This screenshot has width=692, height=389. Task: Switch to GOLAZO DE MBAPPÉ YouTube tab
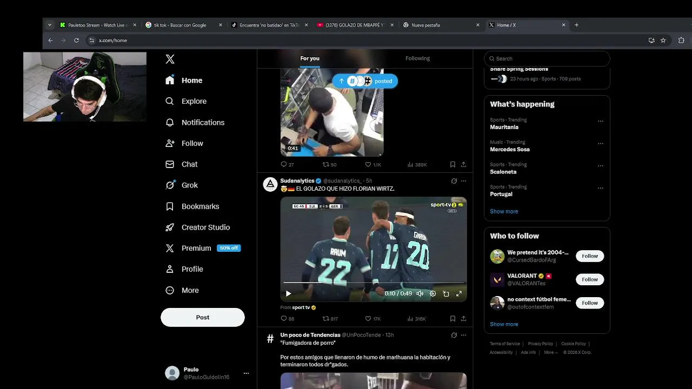coord(355,25)
